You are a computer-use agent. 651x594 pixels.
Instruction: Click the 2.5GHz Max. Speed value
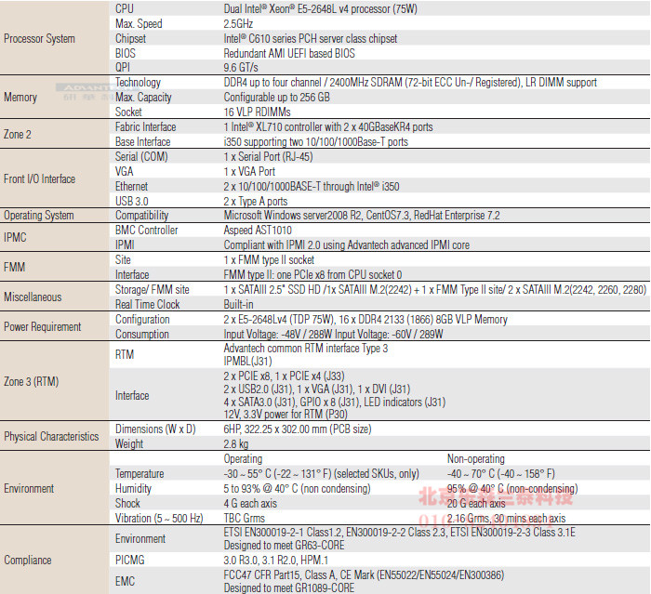pos(237,23)
